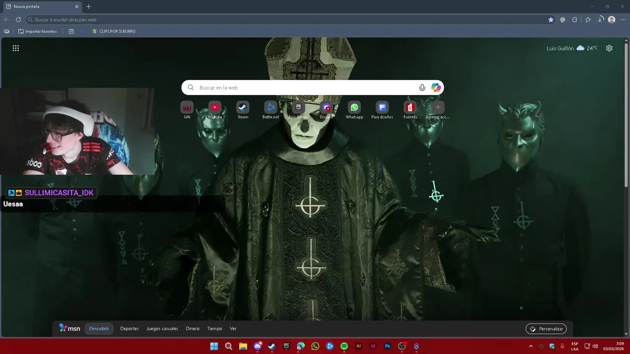Open Adobe Illustrator from taskbar
Viewport: 630px width, 354px height.
tap(359, 346)
